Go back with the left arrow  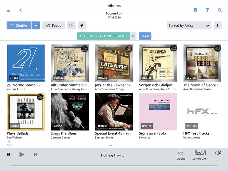21,10
